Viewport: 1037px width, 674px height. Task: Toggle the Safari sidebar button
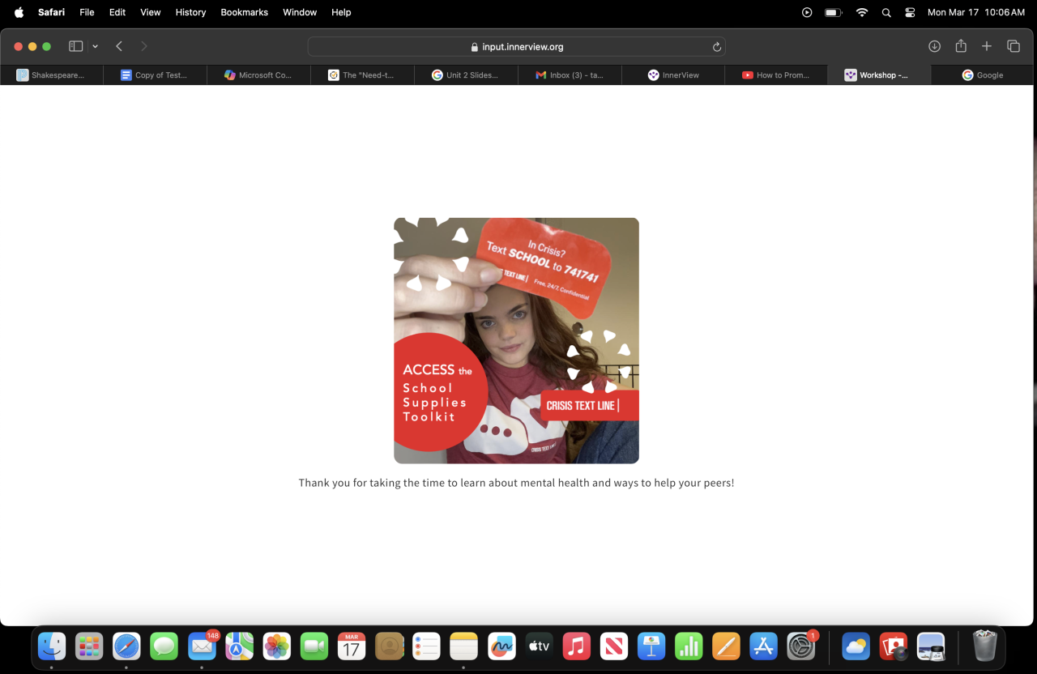75,46
